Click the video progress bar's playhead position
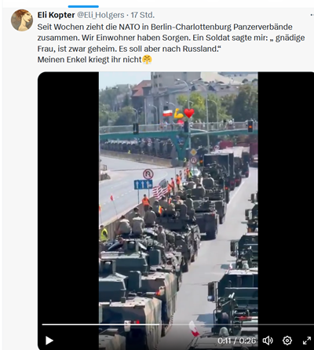Viewport: 314px width, 350px height. (159, 324)
